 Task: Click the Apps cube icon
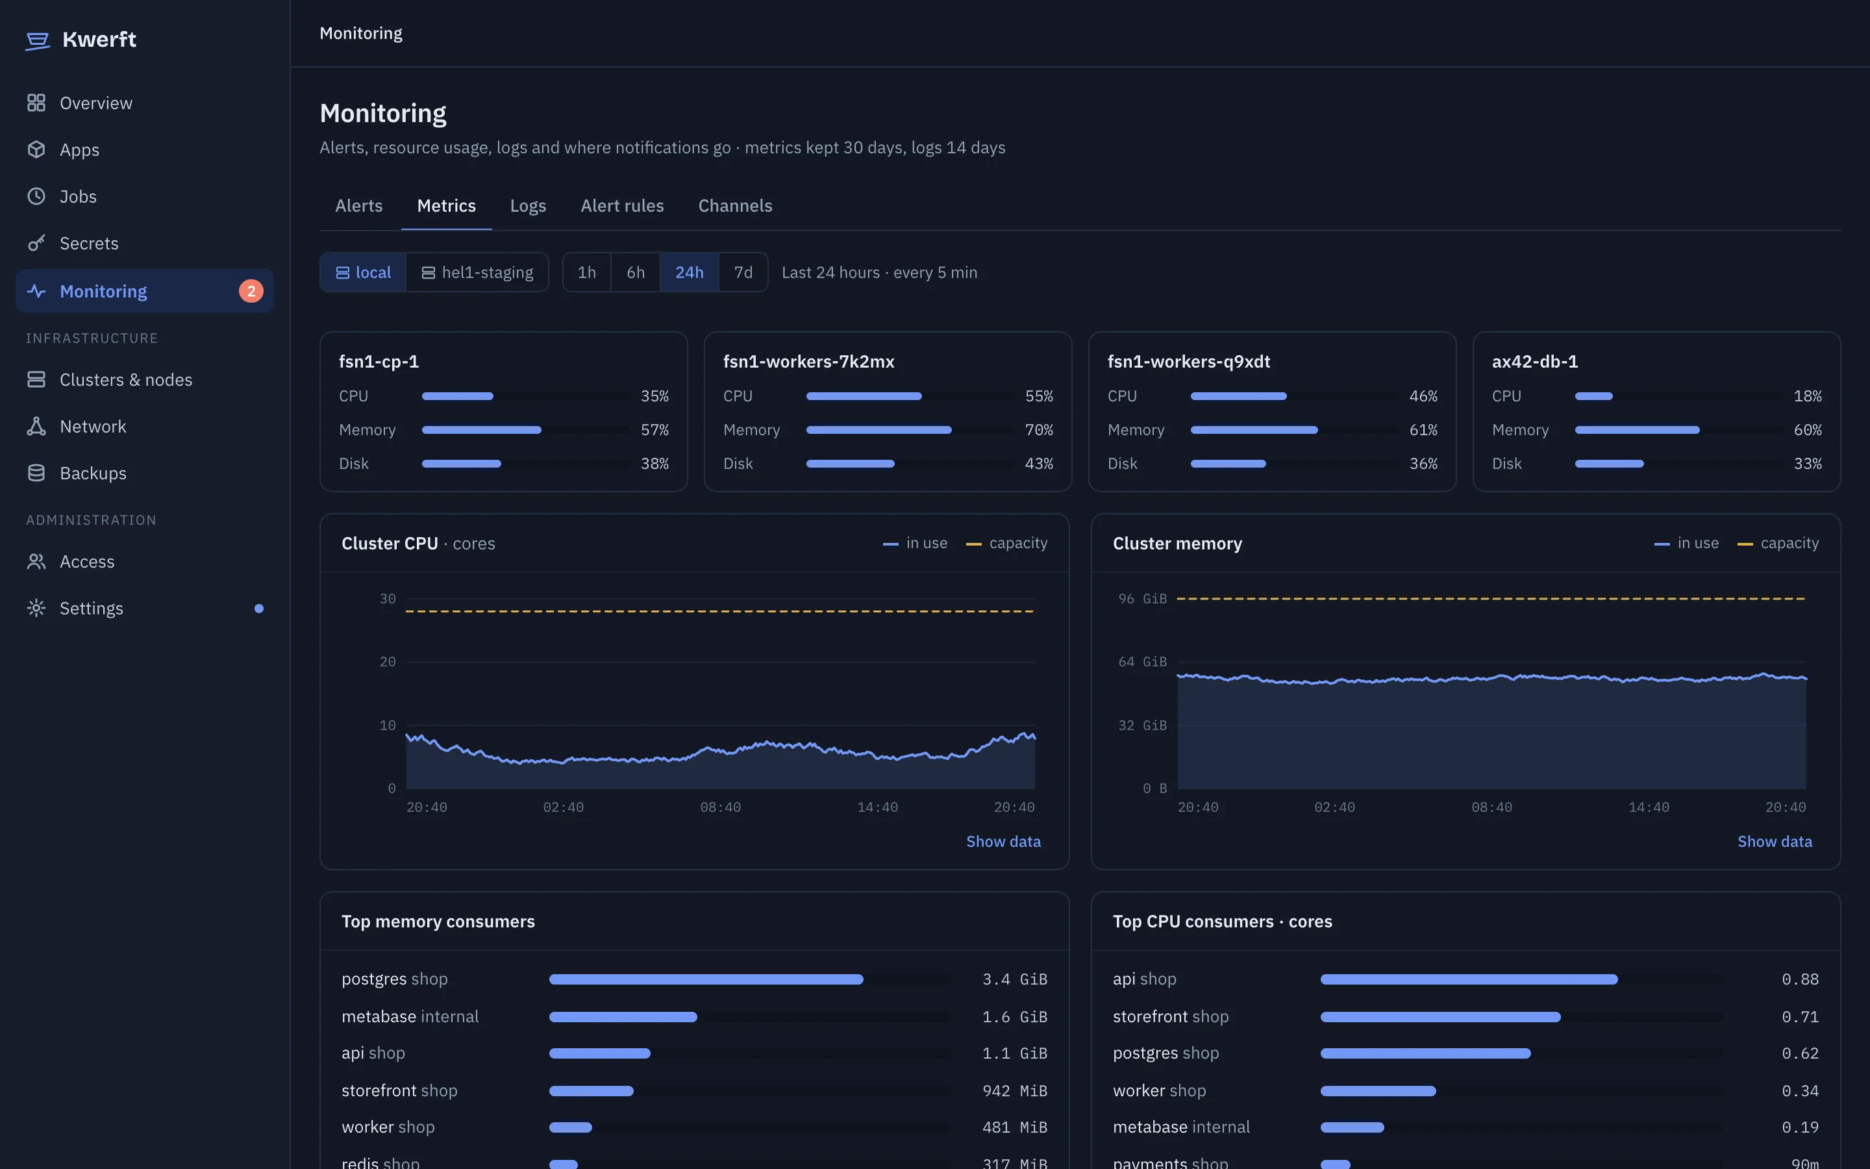(x=36, y=149)
